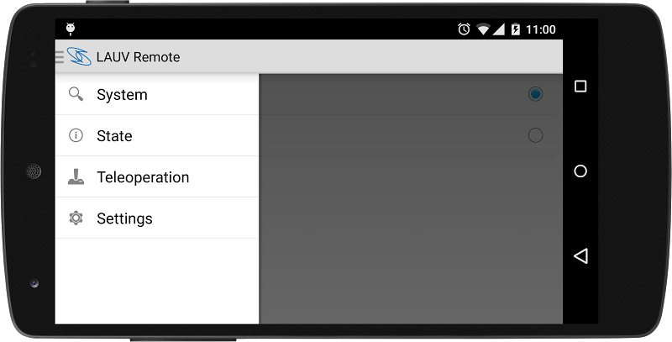Tap the State info circle icon
Screen dimensions: 672x342
(x=76, y=135)
